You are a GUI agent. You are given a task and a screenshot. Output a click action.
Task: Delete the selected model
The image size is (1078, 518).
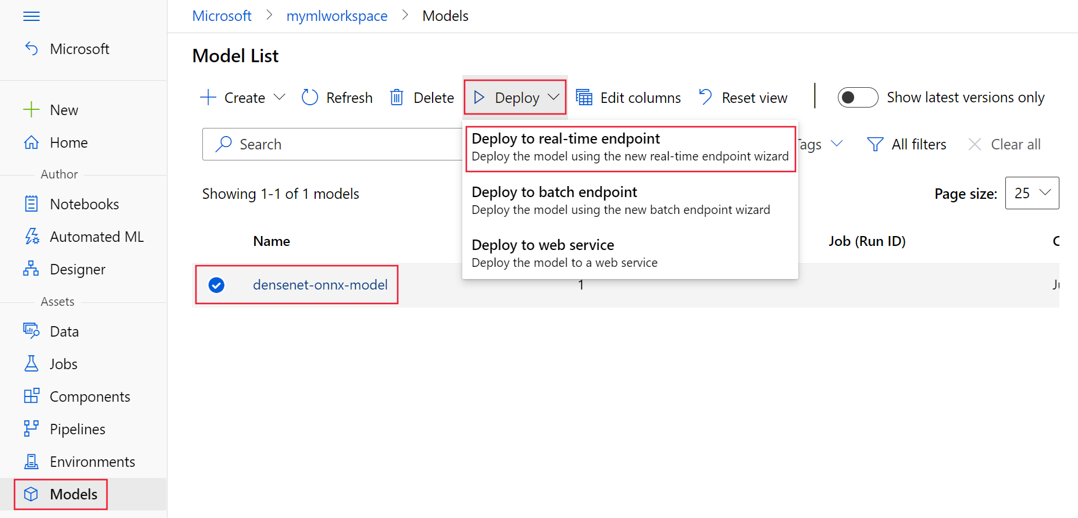pos(422,98)
